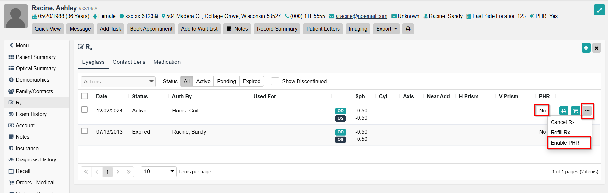This screenshot has height=193, width=608.
Task: Check the Show Discontinued checkbox
Action: click(x=275, y=82)
